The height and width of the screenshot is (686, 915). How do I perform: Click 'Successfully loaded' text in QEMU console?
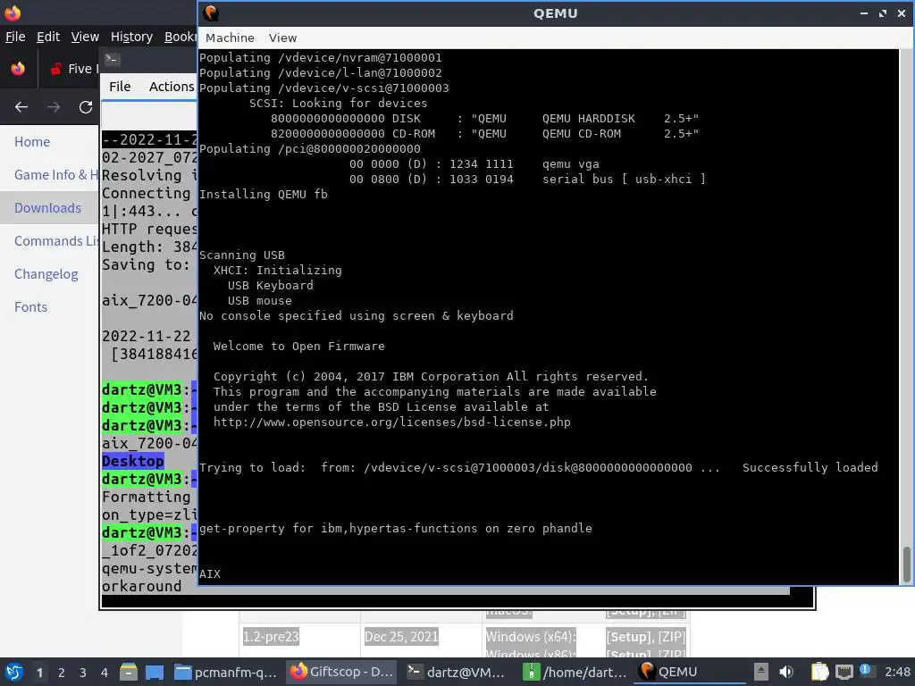(x=810, y=467)
